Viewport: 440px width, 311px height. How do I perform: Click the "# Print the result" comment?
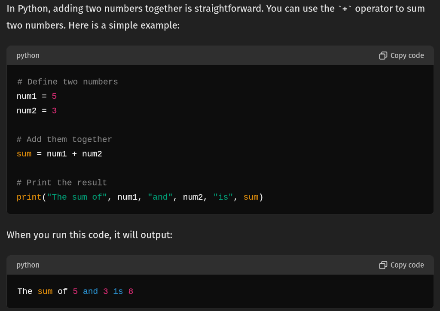62,183
